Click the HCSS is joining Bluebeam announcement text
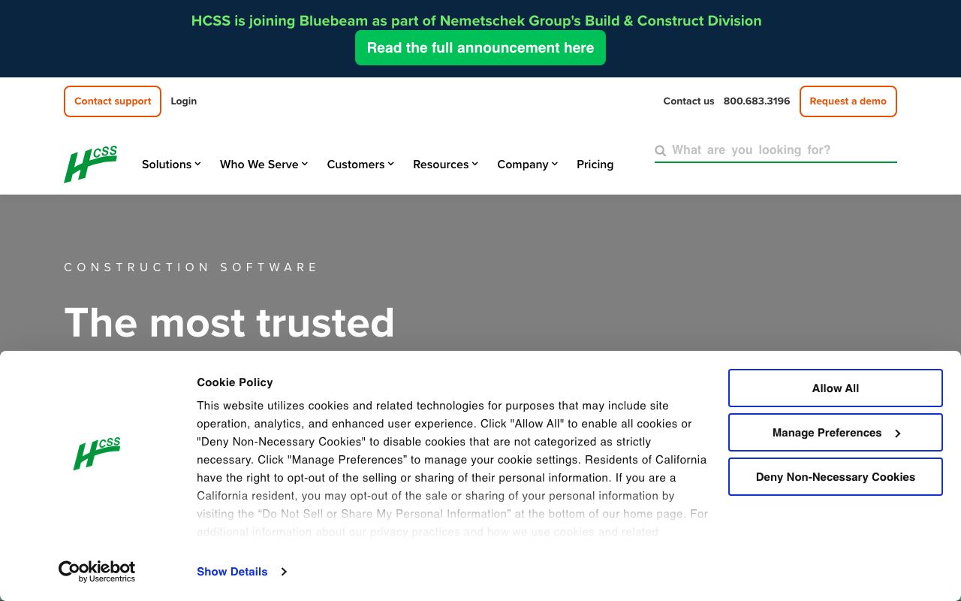Image resolution: width=961 pixels, height=601 pixels. click(476, 20)
